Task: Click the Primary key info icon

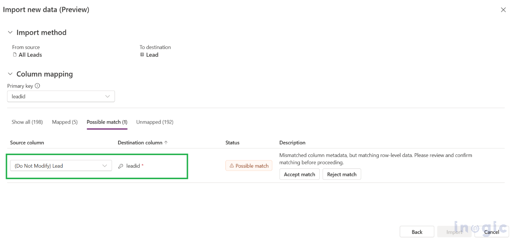Action: [x=37, y=86]
